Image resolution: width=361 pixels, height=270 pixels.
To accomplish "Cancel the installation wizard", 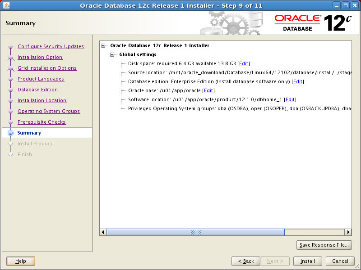I will click(x=340, y=261).
